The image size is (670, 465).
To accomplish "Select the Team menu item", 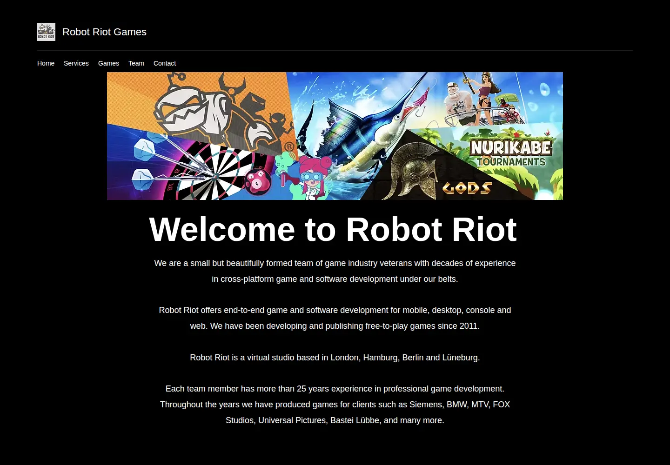I will pyautogui.click(x=136, y=63).
